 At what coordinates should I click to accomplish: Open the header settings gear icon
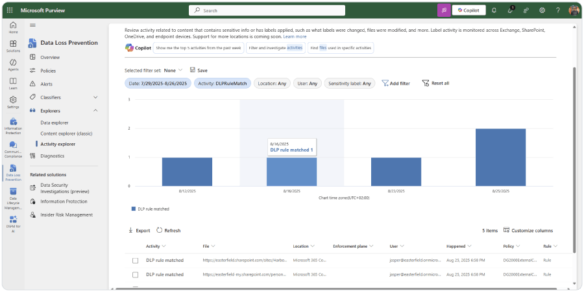click(x=542, y=10)
